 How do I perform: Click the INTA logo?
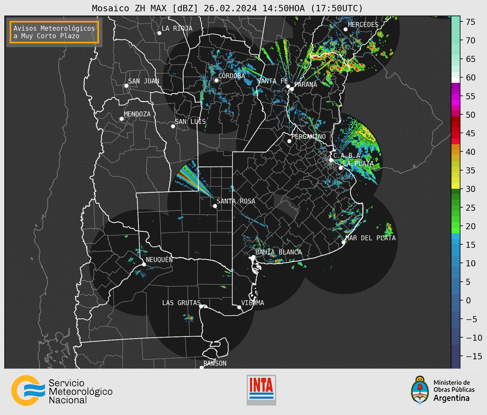click(x=261, y=390)
